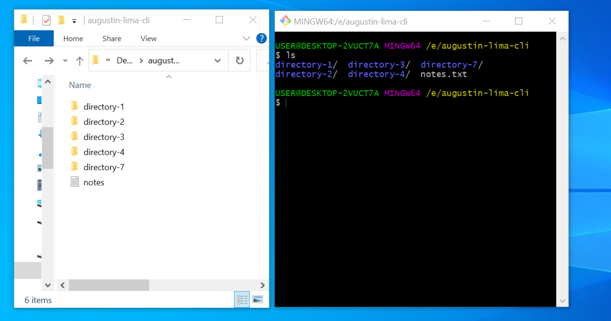The height and width of the screenshot is (321, 611).
Task: Open the File menu
Action: 34,38
